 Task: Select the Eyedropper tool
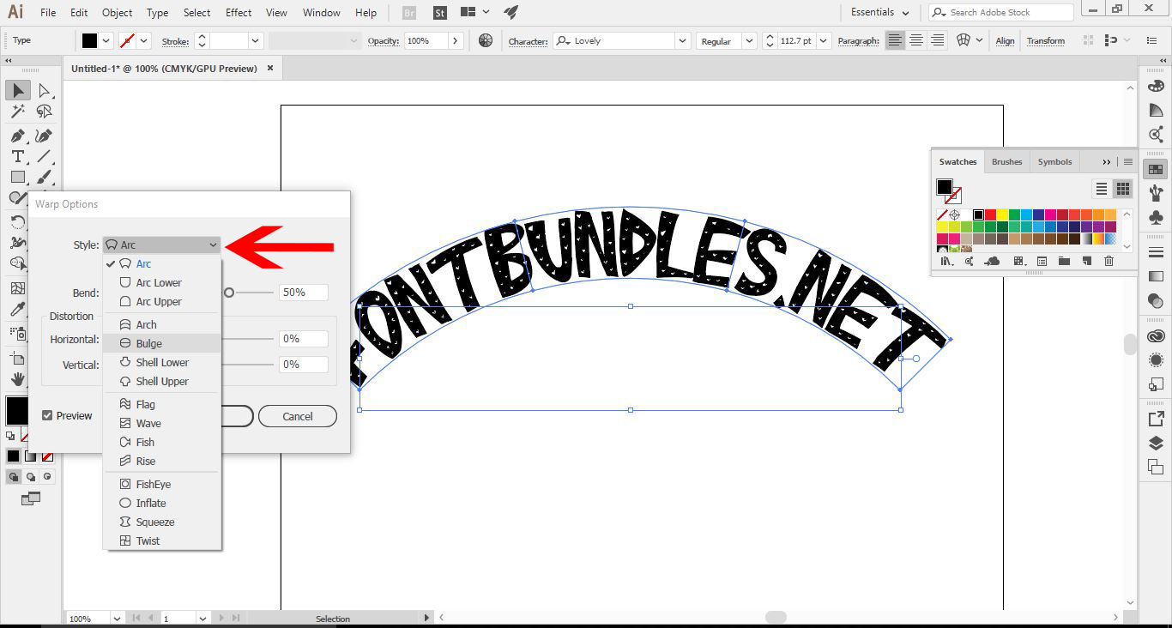[18, 310]
